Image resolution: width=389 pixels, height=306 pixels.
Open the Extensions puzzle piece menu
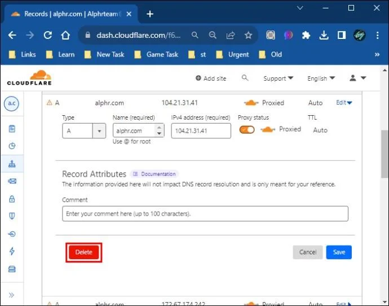[306, 35]
